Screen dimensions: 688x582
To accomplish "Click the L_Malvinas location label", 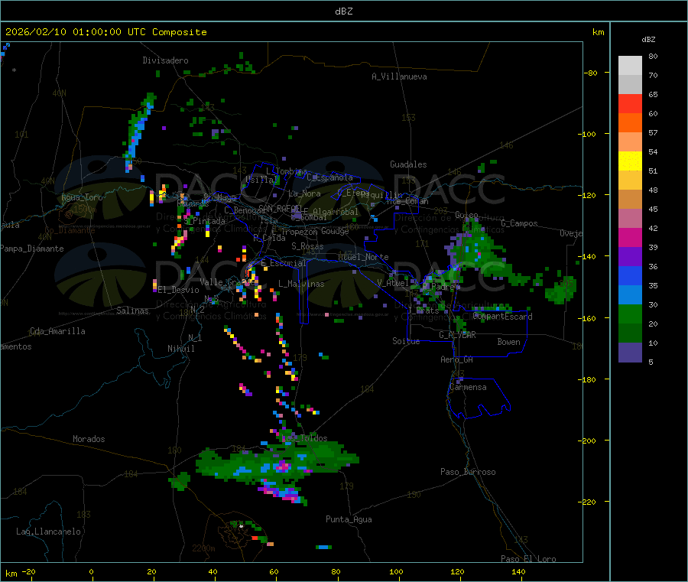I will 301,284.
